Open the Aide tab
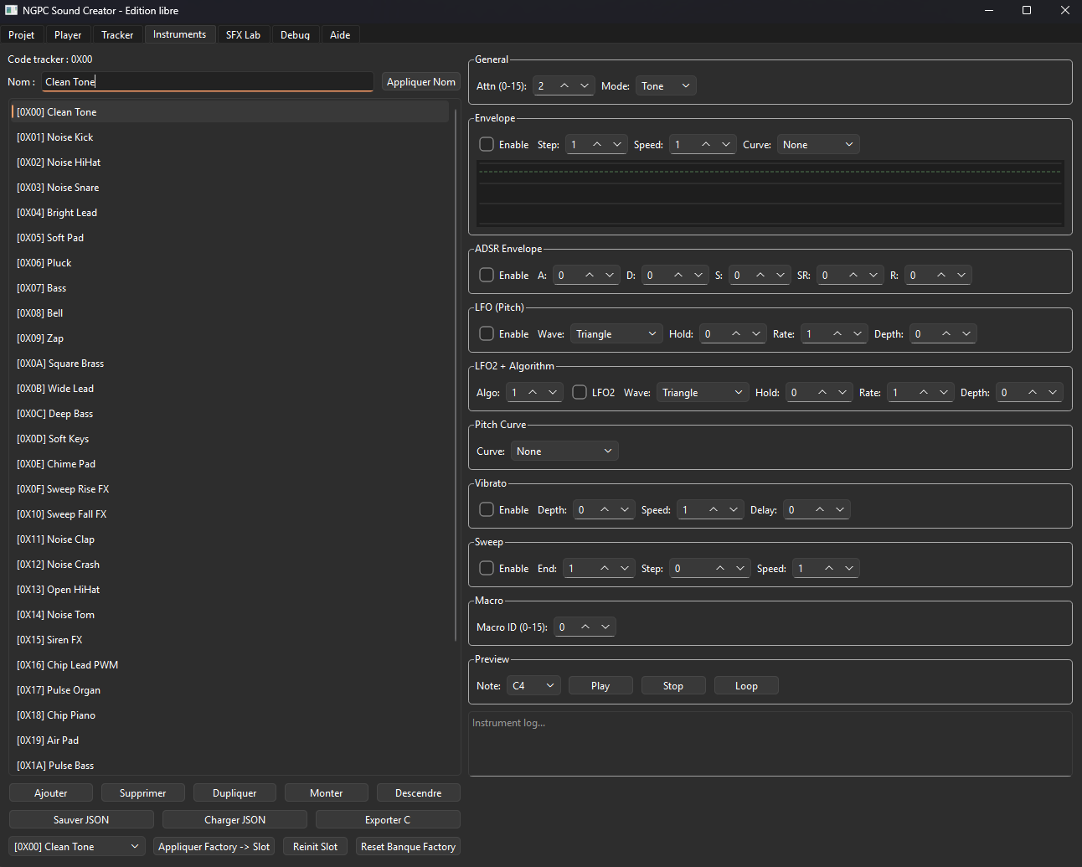 click(x=340, y=35)
